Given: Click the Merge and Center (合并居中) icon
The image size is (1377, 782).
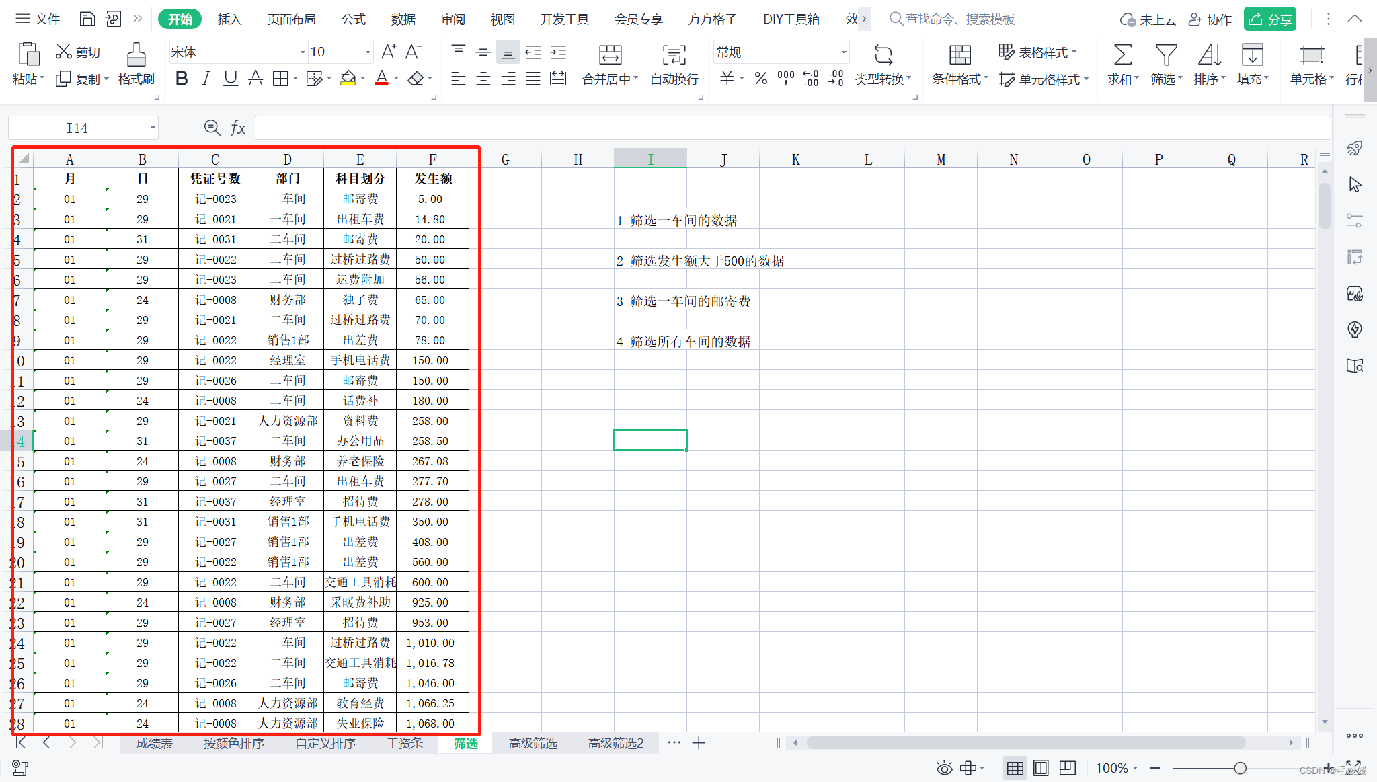Looking at the screenshot, I should point(610,55).
